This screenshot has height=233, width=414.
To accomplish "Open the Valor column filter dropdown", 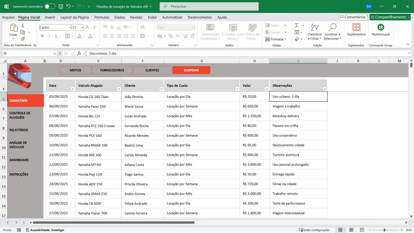I will point(267,89).
